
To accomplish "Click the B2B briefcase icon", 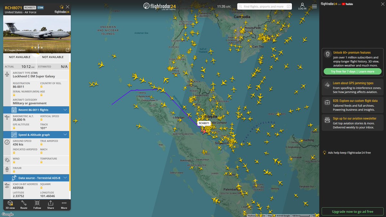I will click(x=327, y=103).
